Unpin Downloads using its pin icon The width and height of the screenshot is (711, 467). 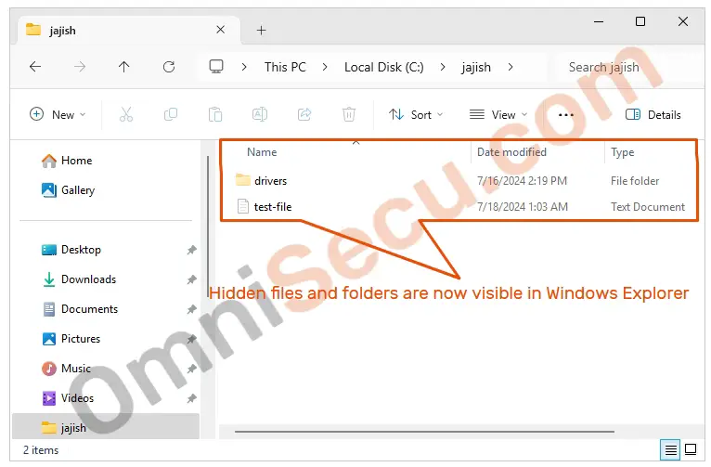coord(192,279)
